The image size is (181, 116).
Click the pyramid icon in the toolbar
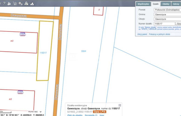(x=9, y=3)
